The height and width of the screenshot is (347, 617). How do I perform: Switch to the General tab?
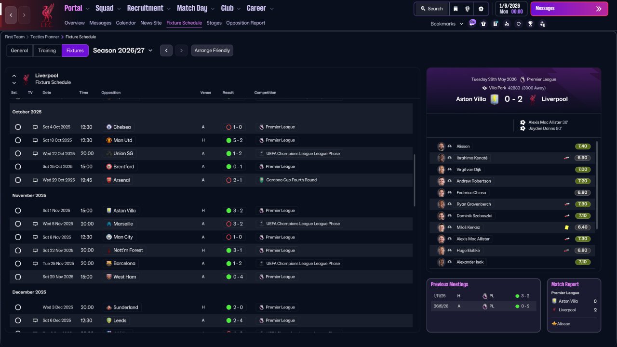tap(19, 51)
